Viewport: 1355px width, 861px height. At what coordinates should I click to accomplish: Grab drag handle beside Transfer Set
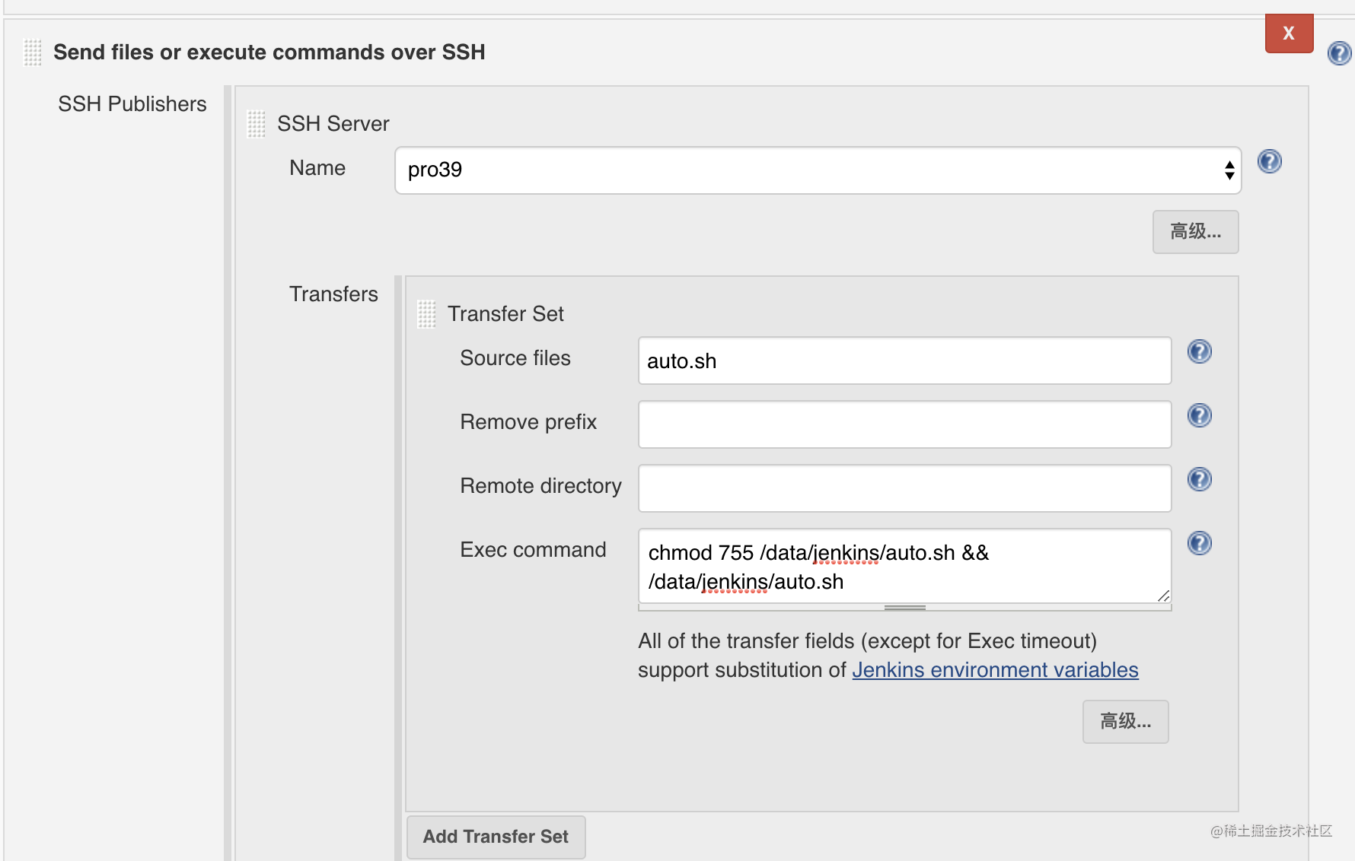point(427,314)
